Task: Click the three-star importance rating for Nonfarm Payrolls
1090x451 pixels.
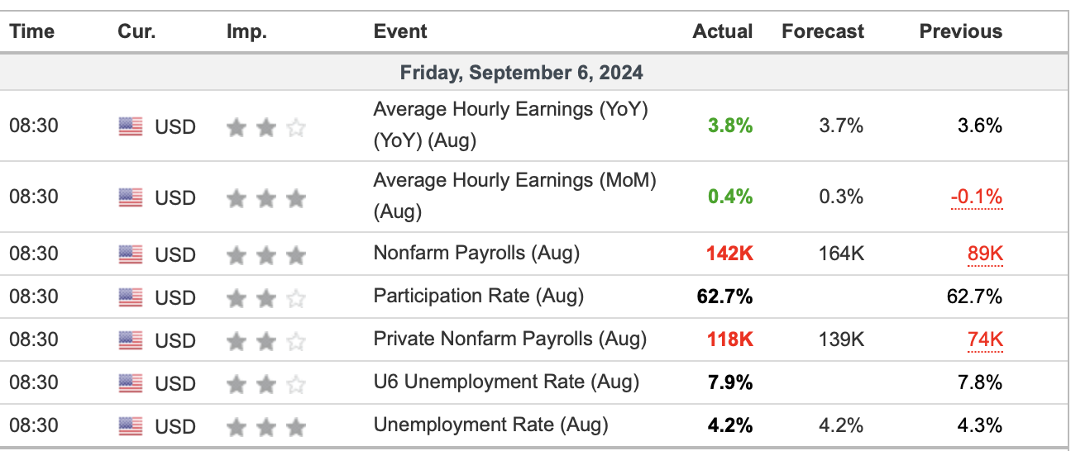Action: [265, 254]
